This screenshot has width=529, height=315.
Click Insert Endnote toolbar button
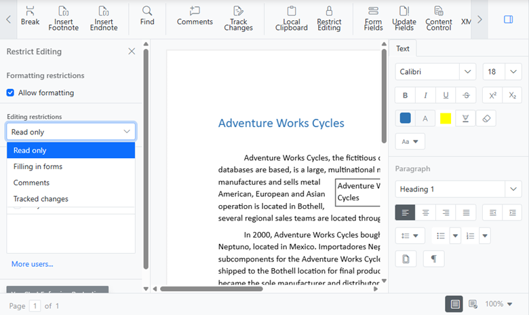(x=104, y=18)
